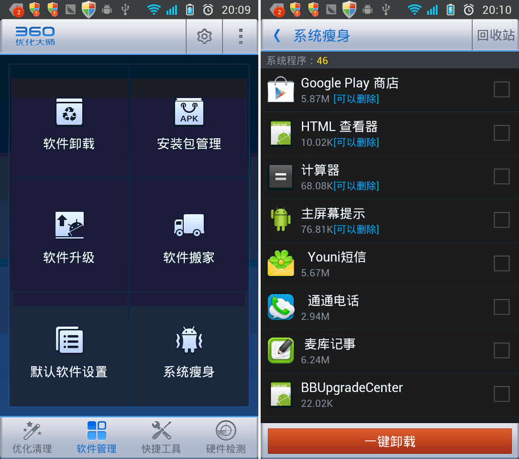Tap the 计算器 name
Image resolution: width=519 pixels, height=459 pixels.
(x=320, y=170)
